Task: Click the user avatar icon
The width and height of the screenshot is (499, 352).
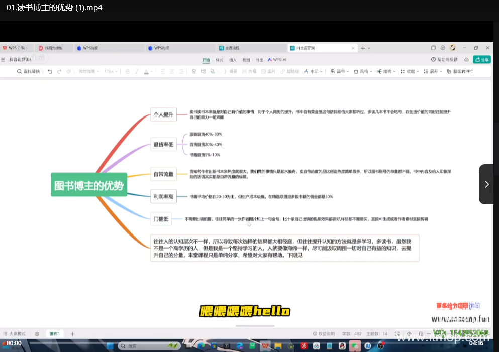Action: (452, 48)
